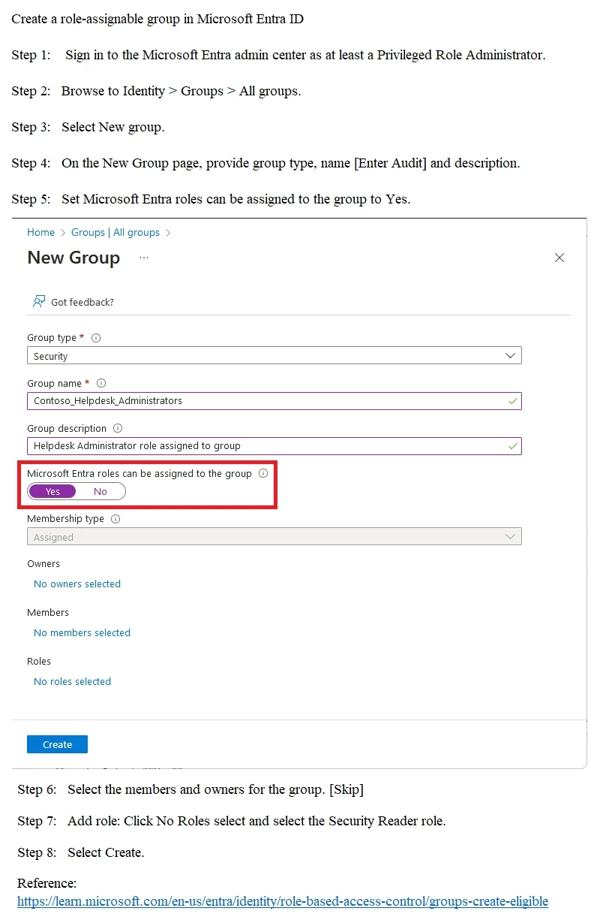
Task: Navigate to Groups | All groups breadcrumb
Action: [115, 233]
